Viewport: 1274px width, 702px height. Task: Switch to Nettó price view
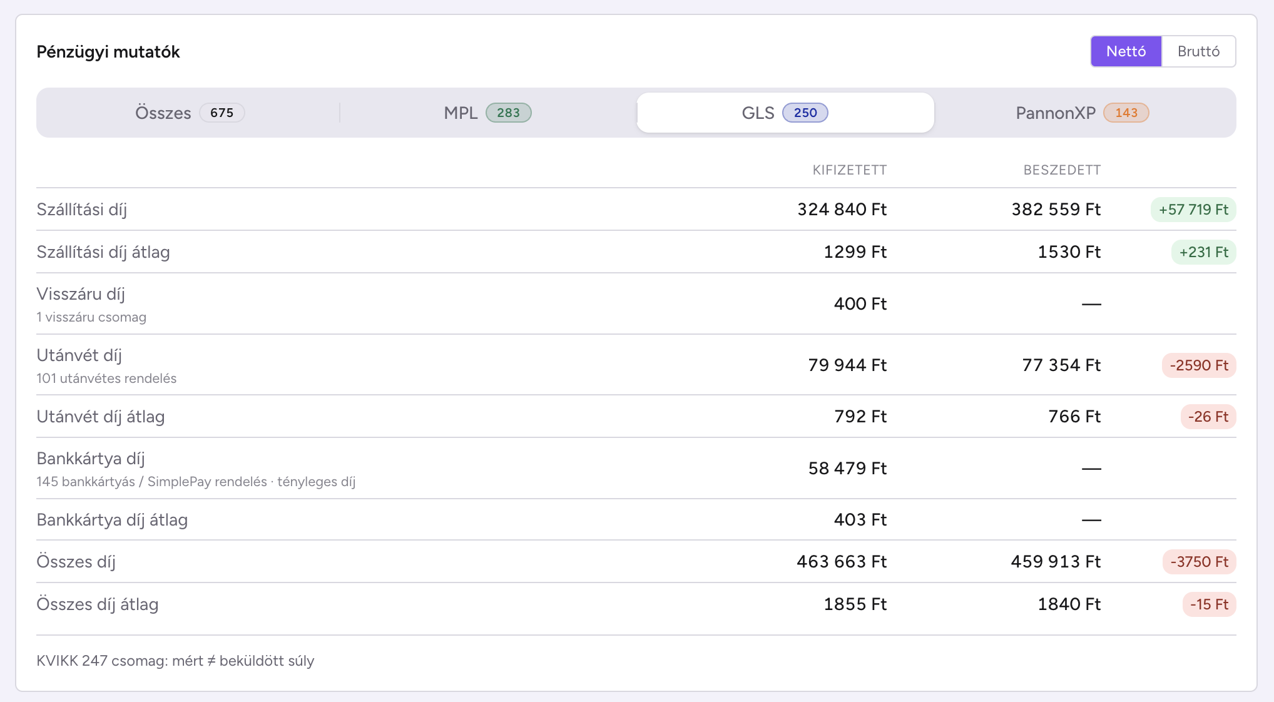(1126, 51)
